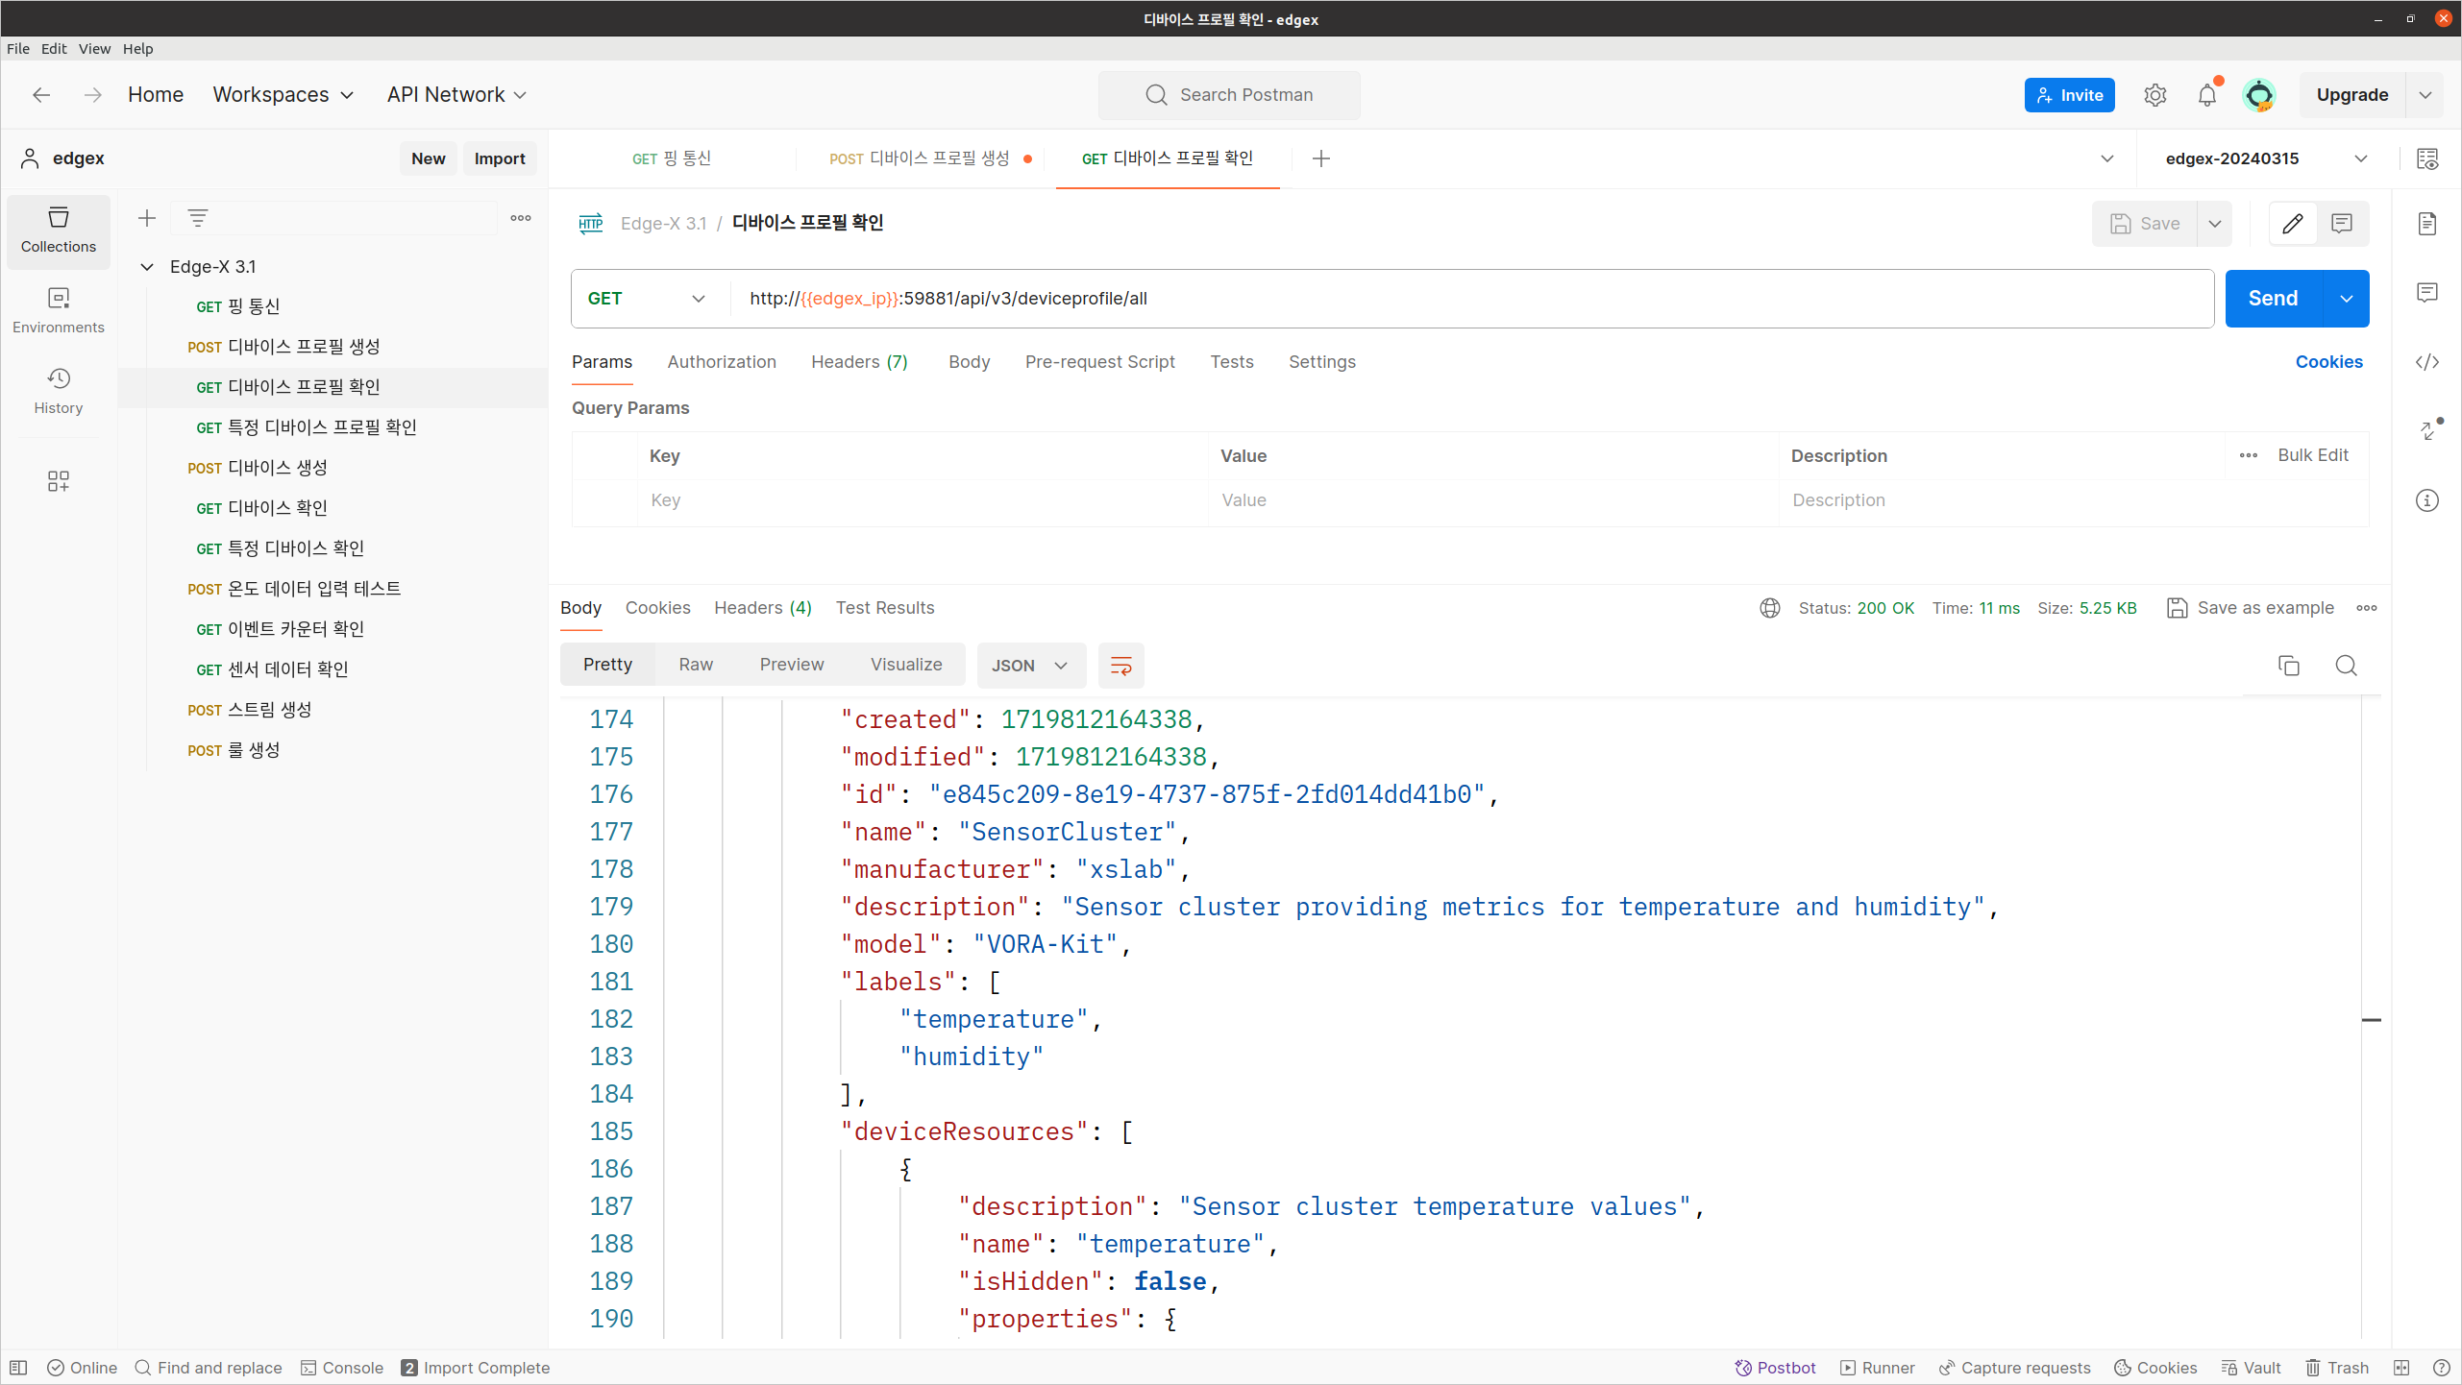Go forward with the right arrow

pos(93,94)
